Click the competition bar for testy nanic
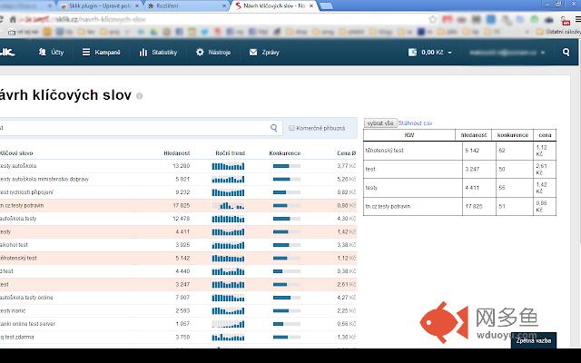This screenshot has height=363, width=581. [x=287, y=310]
